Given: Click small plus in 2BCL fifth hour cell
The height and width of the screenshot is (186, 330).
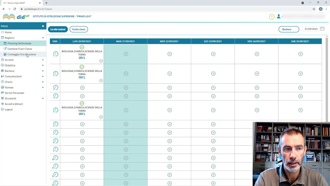Looking at the screenshot, I should (101, 117).
